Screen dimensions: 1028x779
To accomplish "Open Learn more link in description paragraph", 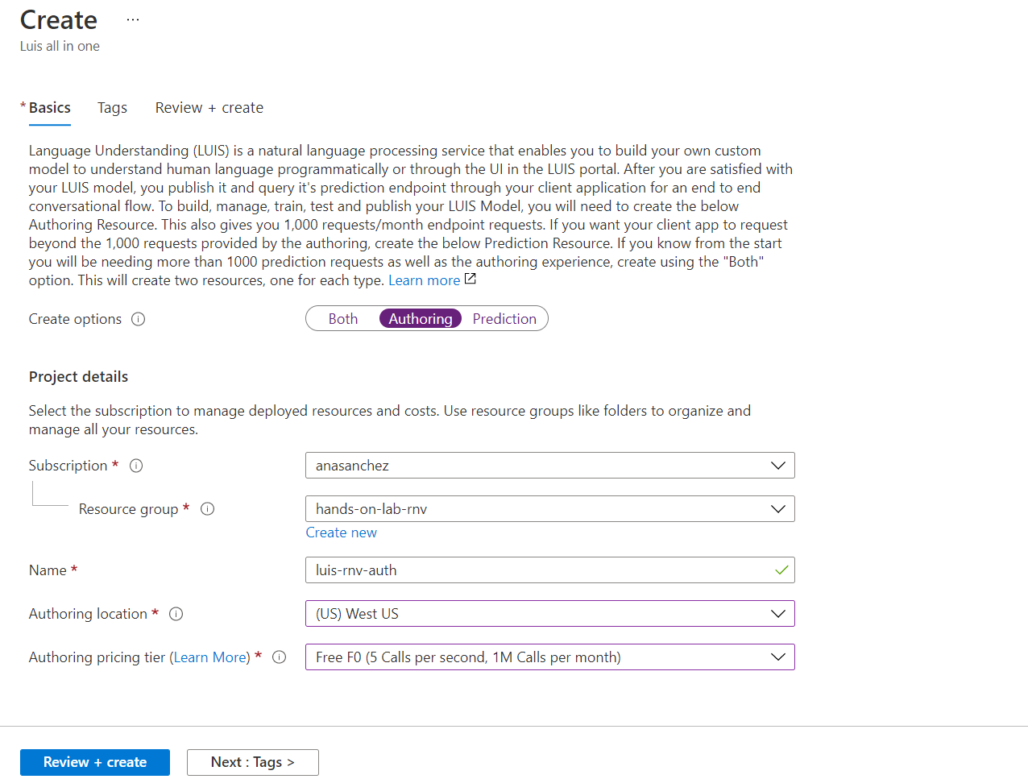I will 425,280.
